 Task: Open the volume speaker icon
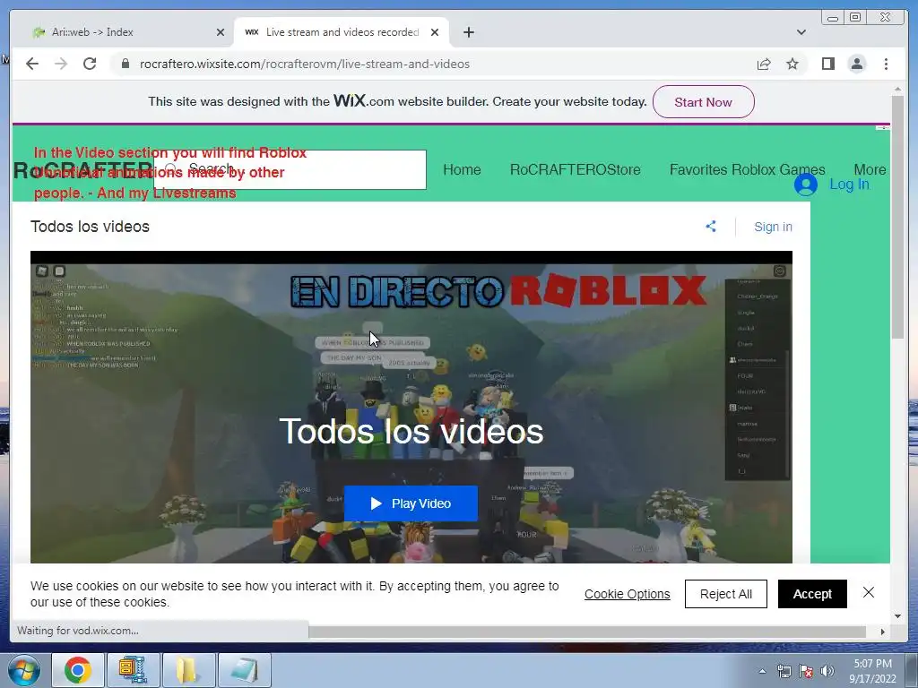point(827,672)
